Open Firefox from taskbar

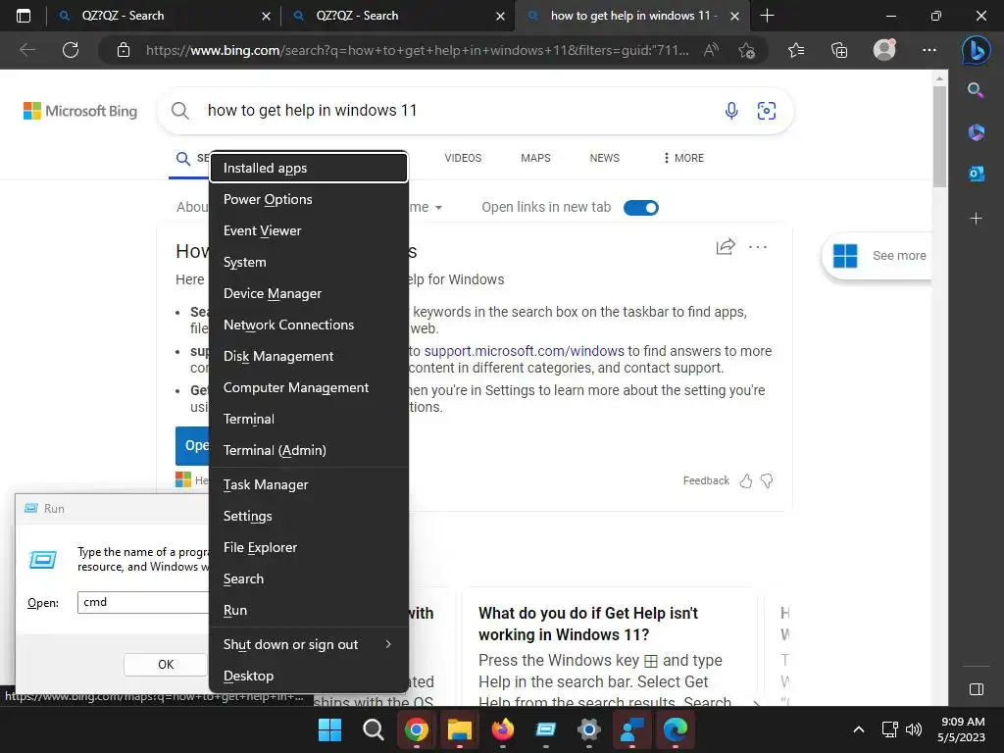point(503,729)
